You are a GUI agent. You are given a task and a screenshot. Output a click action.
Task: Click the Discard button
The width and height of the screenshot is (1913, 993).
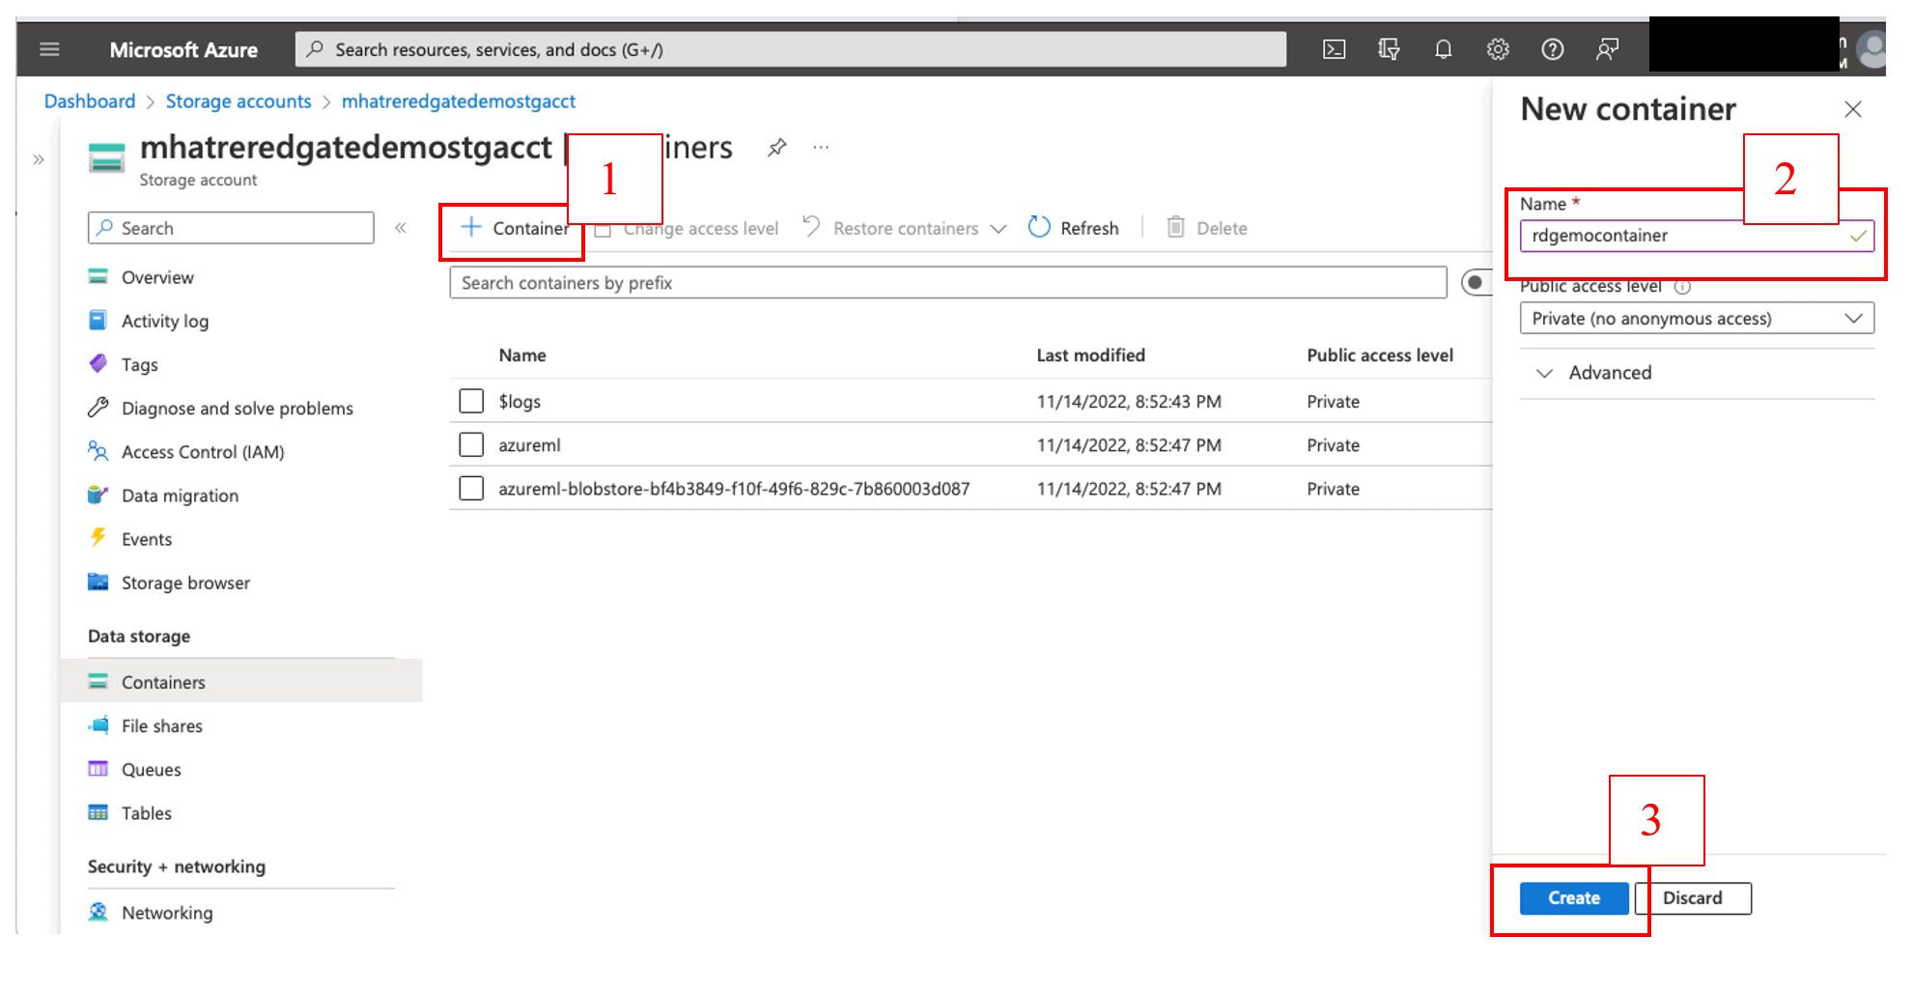pos(1694,898)
